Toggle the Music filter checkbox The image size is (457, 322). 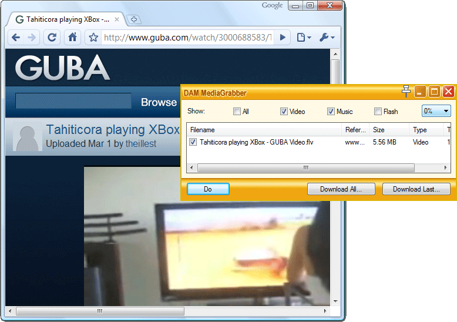[331, 112]
